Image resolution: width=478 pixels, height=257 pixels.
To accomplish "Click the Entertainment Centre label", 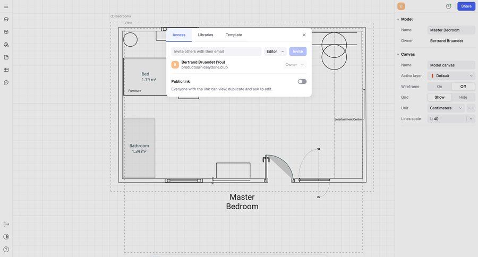I will [x=348, y=119].
